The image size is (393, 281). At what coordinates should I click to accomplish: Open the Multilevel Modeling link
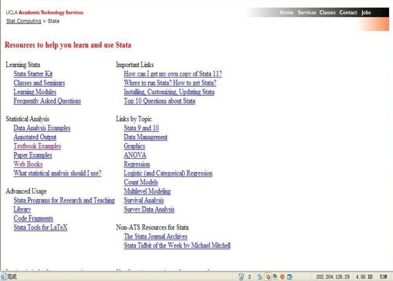pyautogui.click(x=147, y=191)
